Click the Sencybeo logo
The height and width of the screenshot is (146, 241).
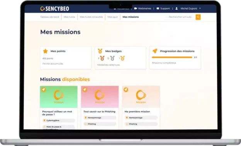[x=54, y=9]
